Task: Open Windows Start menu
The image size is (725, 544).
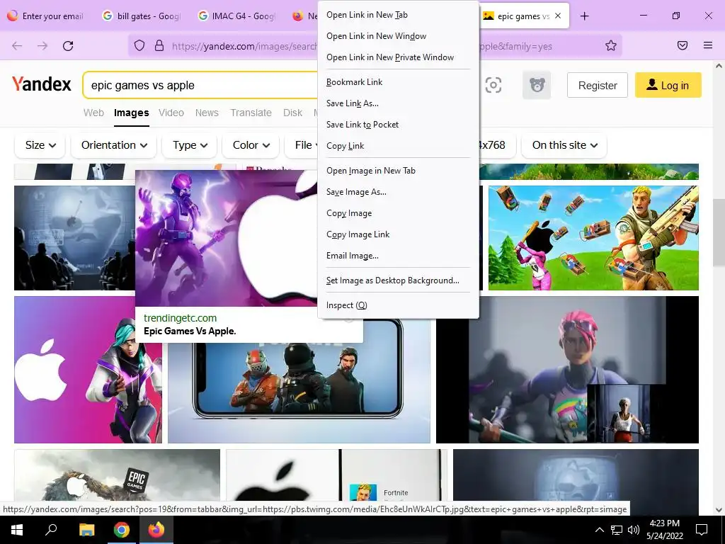Action: point(17,530)
